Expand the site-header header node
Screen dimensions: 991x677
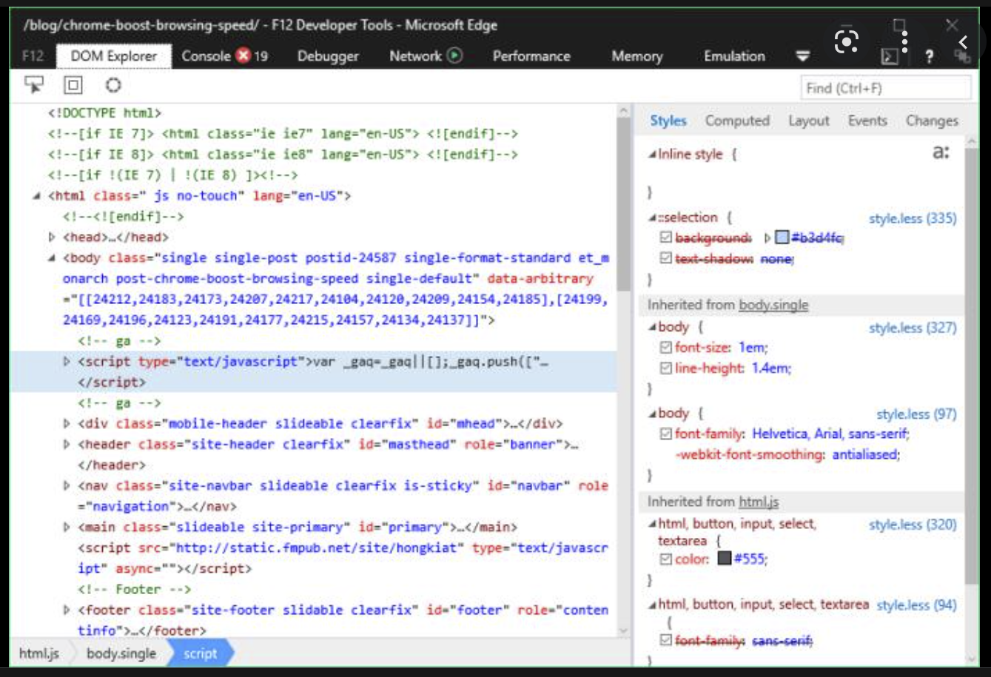point(67,445)
